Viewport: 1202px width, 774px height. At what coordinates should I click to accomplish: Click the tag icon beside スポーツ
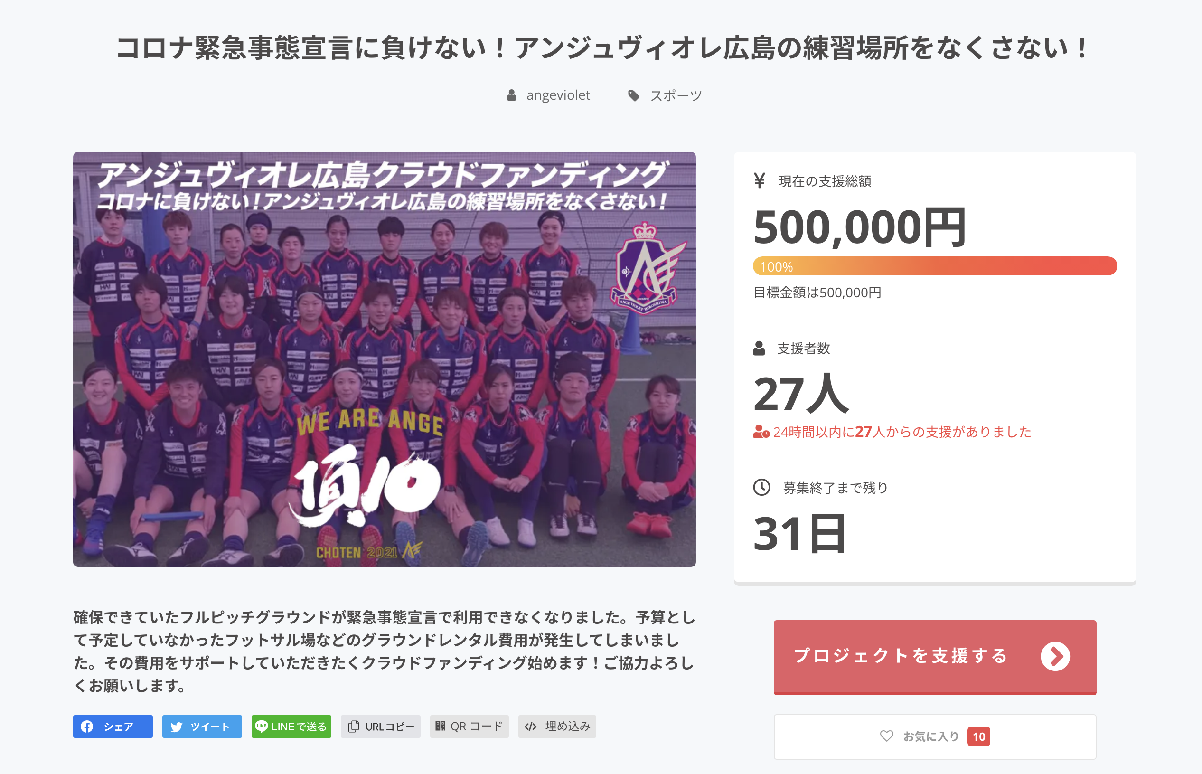tap(634, 95)
